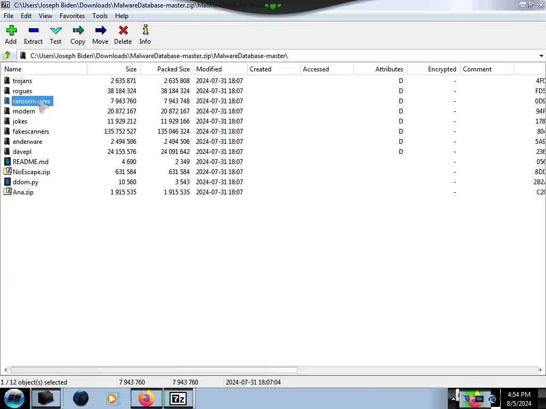Click the davepl folder name
Screen dimensions: 546x409
point(22,152)
